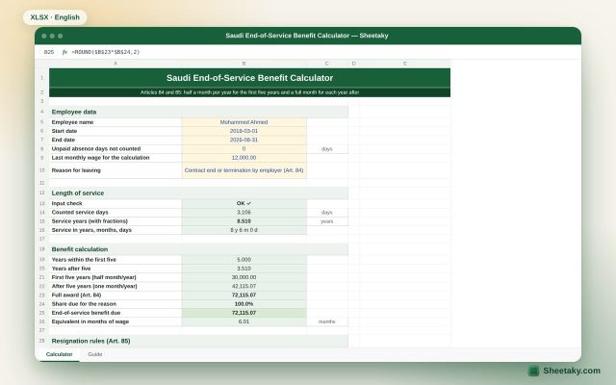Select Share due for the reason label
616x385 pixels.
pyautogui.click(x=115, y=304)
